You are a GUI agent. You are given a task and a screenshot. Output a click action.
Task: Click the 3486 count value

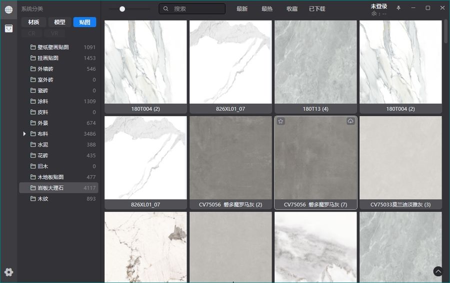pos(89,134)
